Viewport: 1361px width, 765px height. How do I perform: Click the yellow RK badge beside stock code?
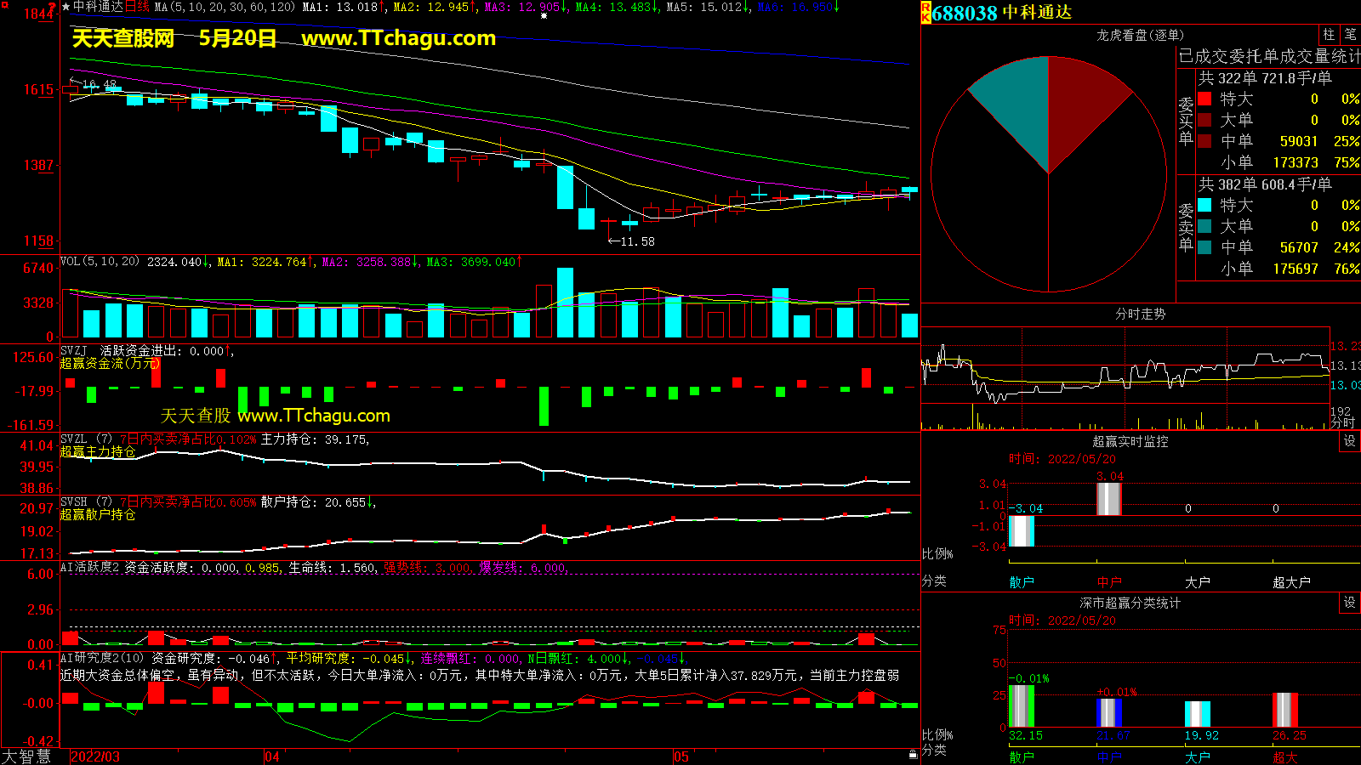(925, 13)
